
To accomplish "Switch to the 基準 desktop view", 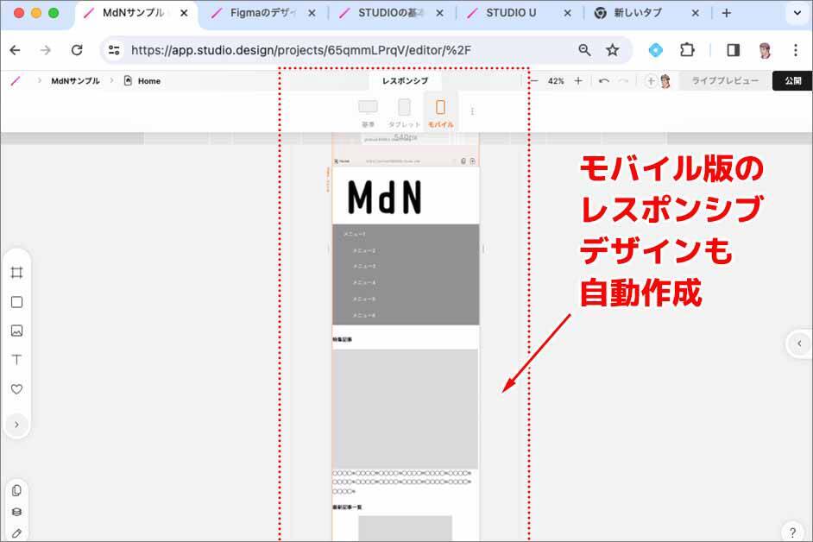I will coord(368,111).
